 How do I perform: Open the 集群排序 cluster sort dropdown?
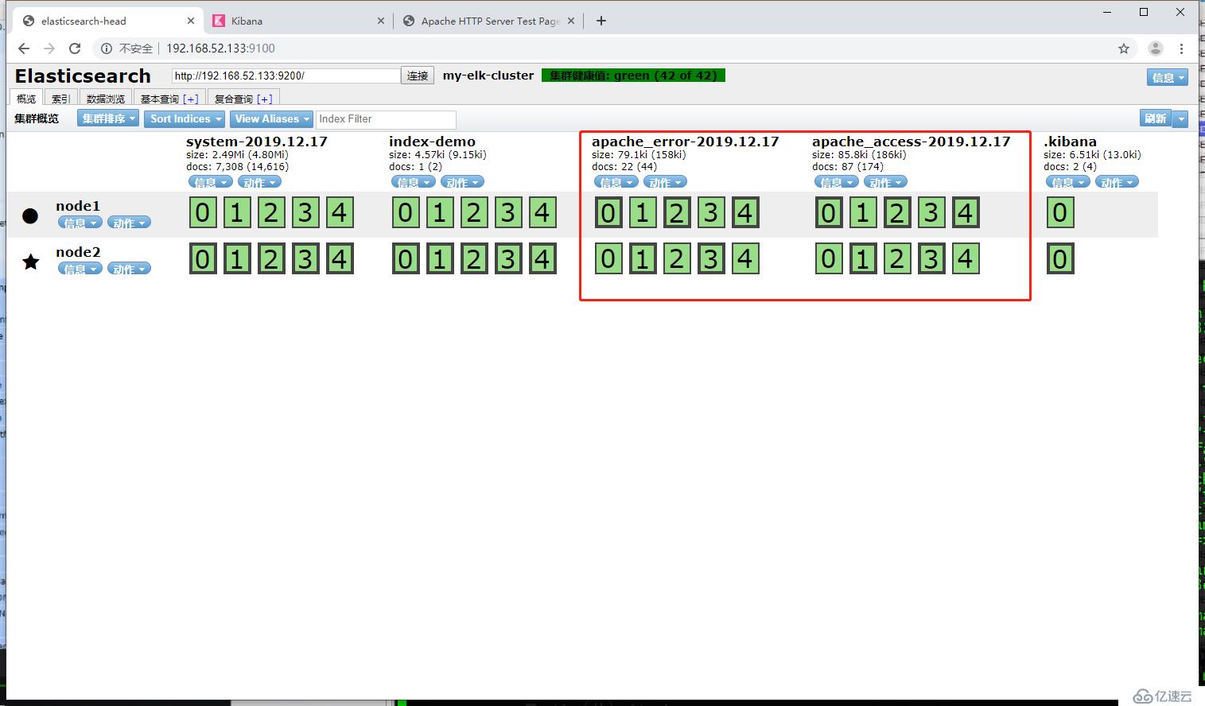coord(108,118)
